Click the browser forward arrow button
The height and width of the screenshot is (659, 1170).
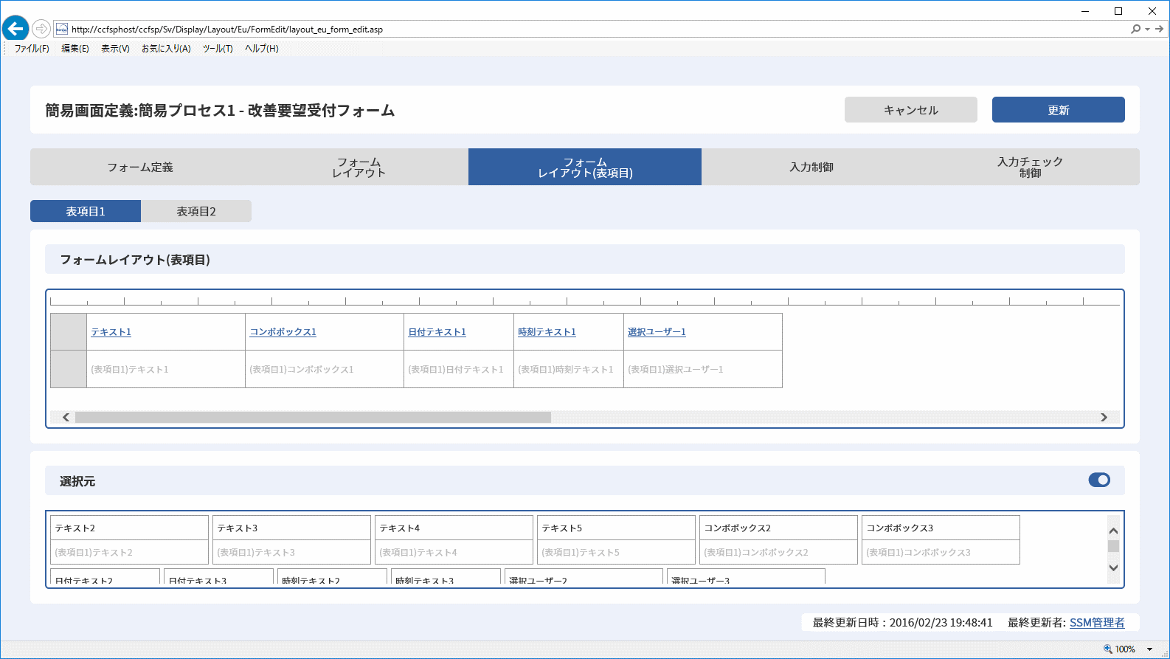(41, 29)
